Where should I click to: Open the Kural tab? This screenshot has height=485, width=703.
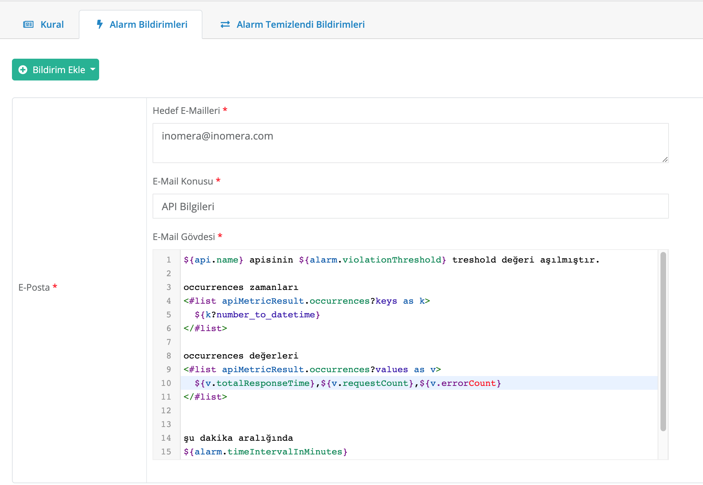coord(43,25)
